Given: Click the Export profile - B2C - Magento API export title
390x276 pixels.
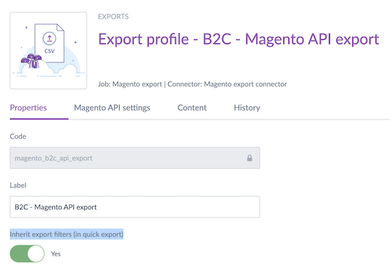Looking at the screenshot, I should pyautogui.click(x=238, y=39).
